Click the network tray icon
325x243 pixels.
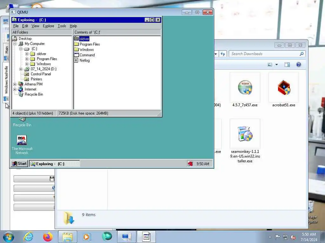285,237
